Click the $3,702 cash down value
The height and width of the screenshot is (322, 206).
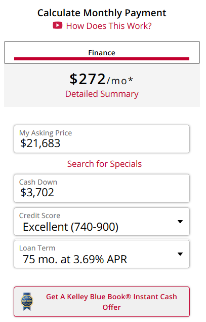click(x=37, y=192)
